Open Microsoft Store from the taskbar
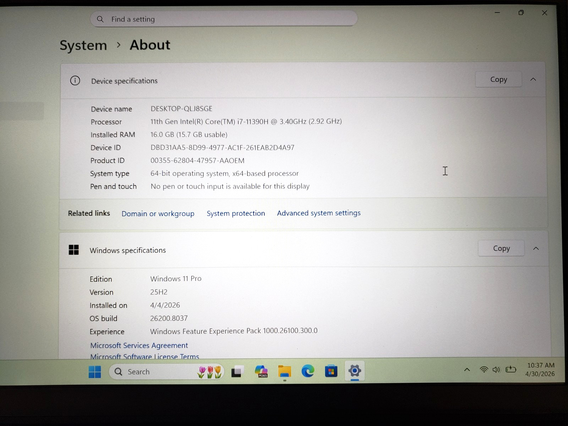The height and width of the screenshot is (426, 568). pos(331,371)
